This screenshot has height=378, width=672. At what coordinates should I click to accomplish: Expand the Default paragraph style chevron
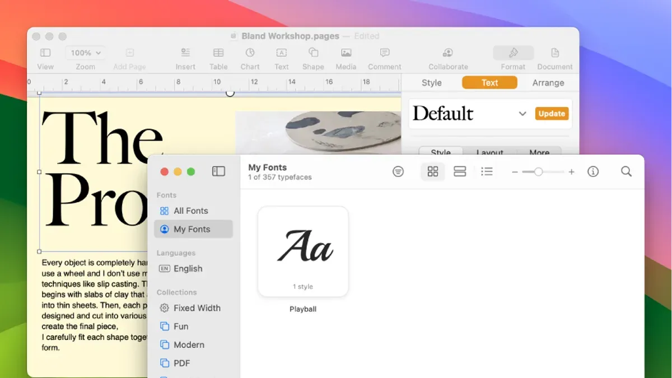tap(522, 114)
